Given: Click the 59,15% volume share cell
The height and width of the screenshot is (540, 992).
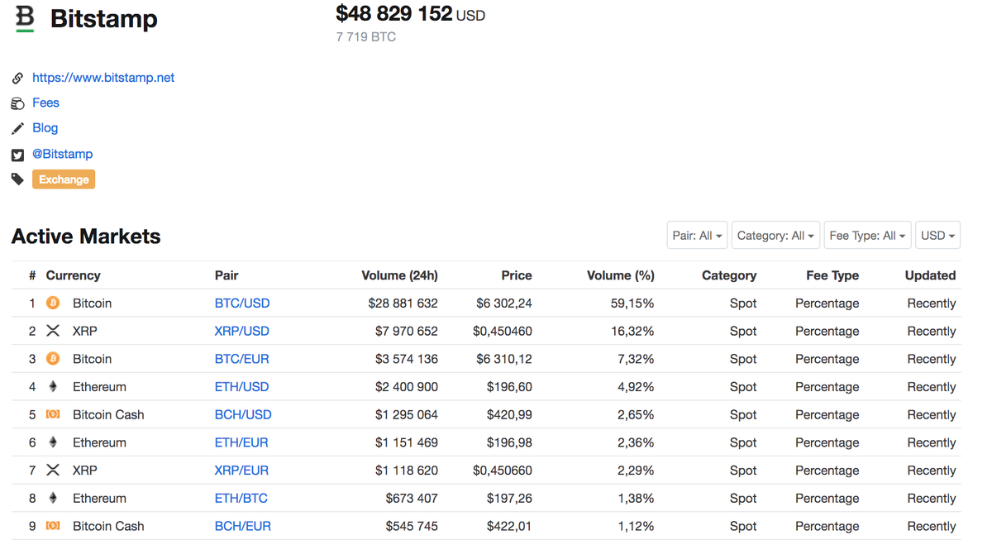Looking at the screenshot, I should coord(633,303).
